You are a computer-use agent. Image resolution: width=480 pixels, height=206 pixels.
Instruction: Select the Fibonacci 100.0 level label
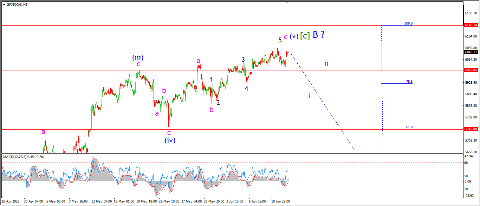tap(408, 23)
